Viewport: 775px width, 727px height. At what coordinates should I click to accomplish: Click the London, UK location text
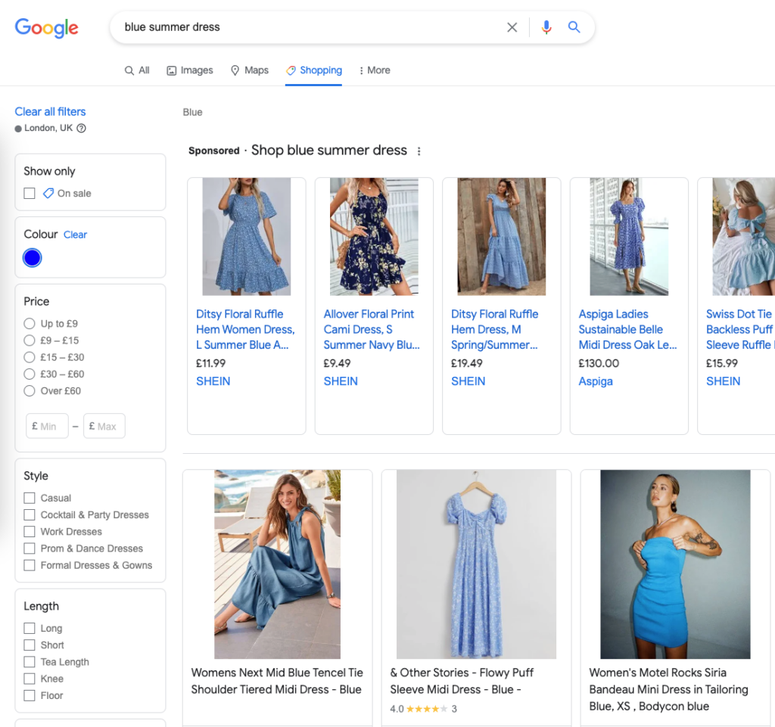click(48, 129)
